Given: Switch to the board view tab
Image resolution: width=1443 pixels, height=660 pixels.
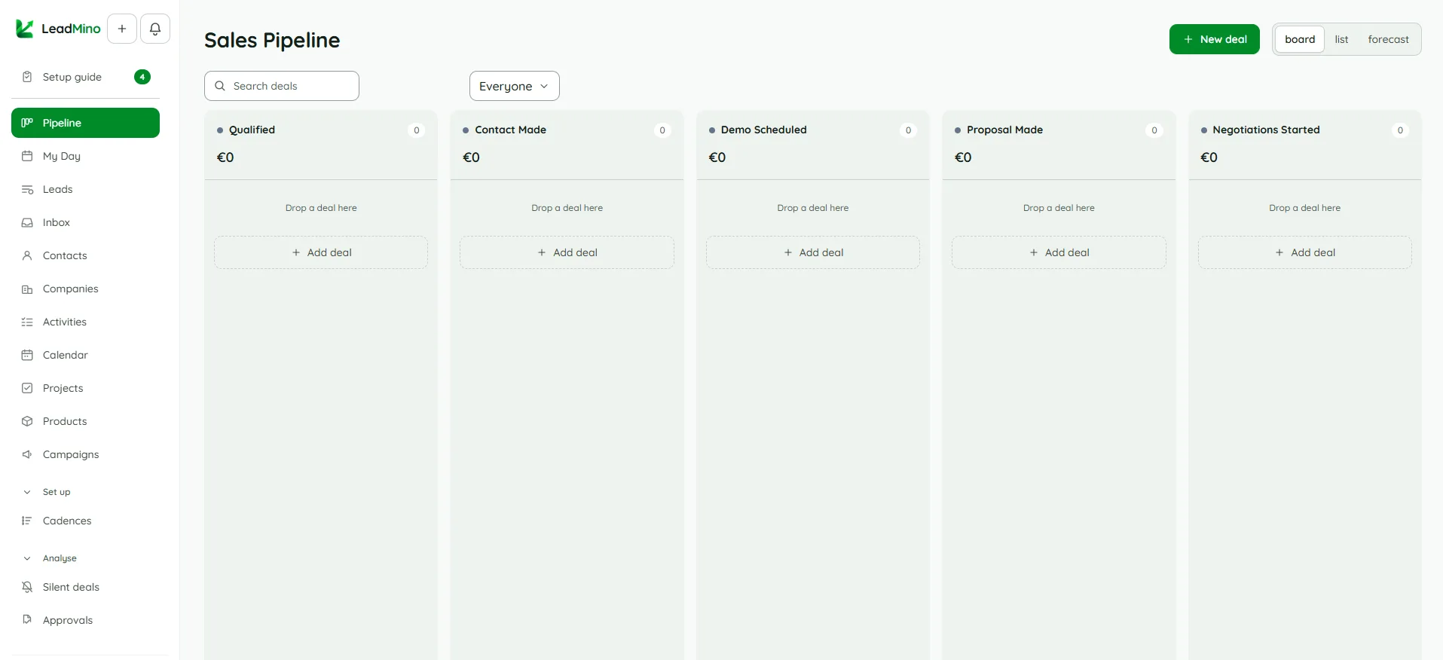Looking at the screenshot, I should tap(1300, 39).
